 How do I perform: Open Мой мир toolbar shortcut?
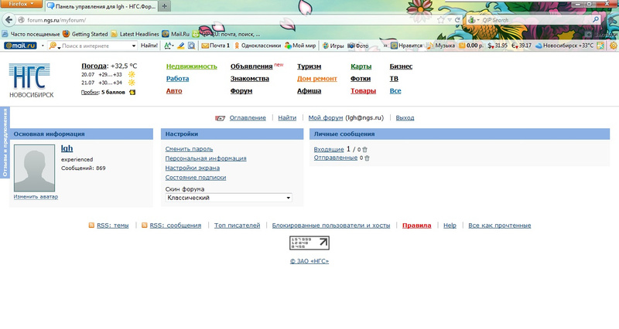300,46
